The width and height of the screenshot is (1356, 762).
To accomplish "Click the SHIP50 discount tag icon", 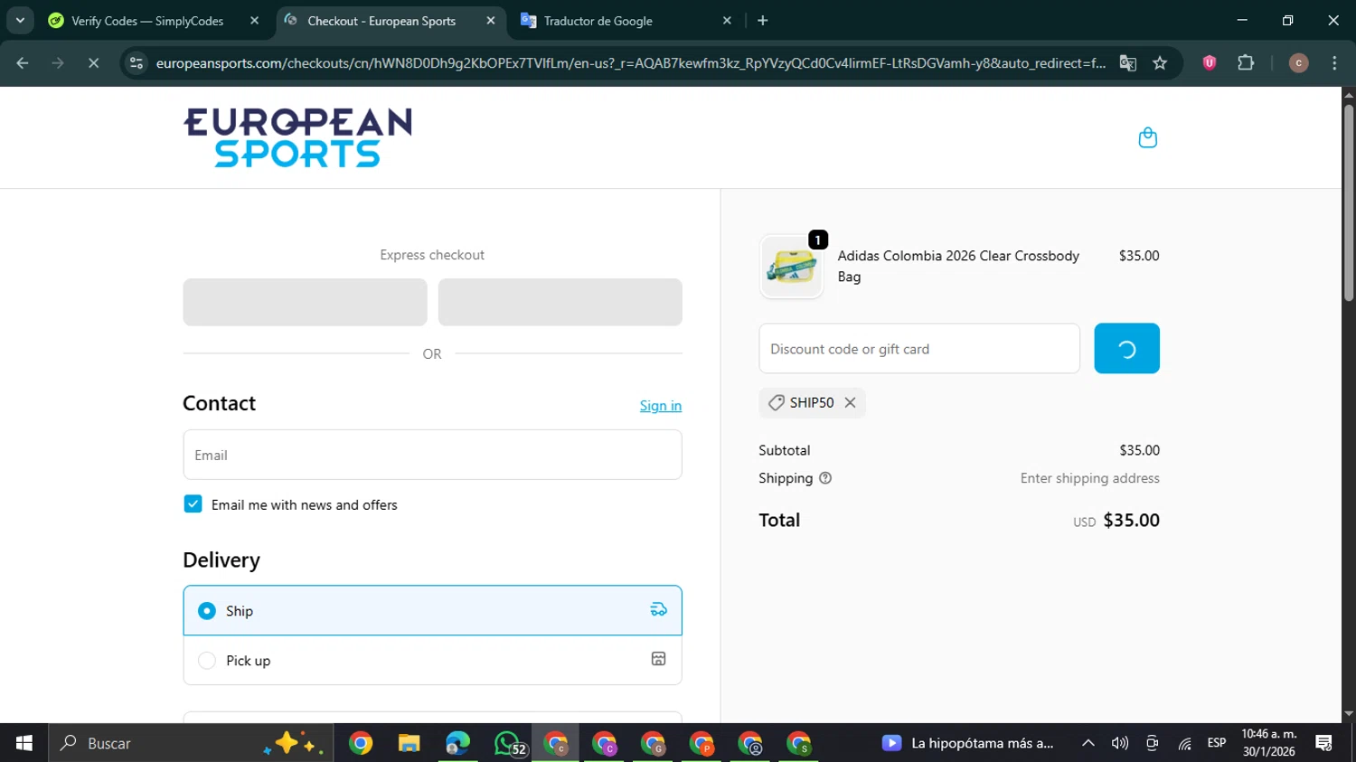I will click(776, 403).
